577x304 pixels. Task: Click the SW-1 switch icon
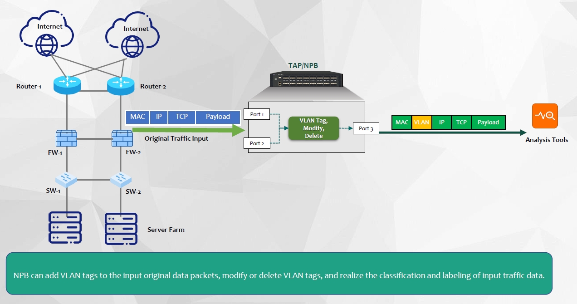(x=67, y=179)
